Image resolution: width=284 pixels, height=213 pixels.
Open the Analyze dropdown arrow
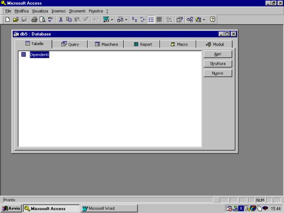[126, 19]
